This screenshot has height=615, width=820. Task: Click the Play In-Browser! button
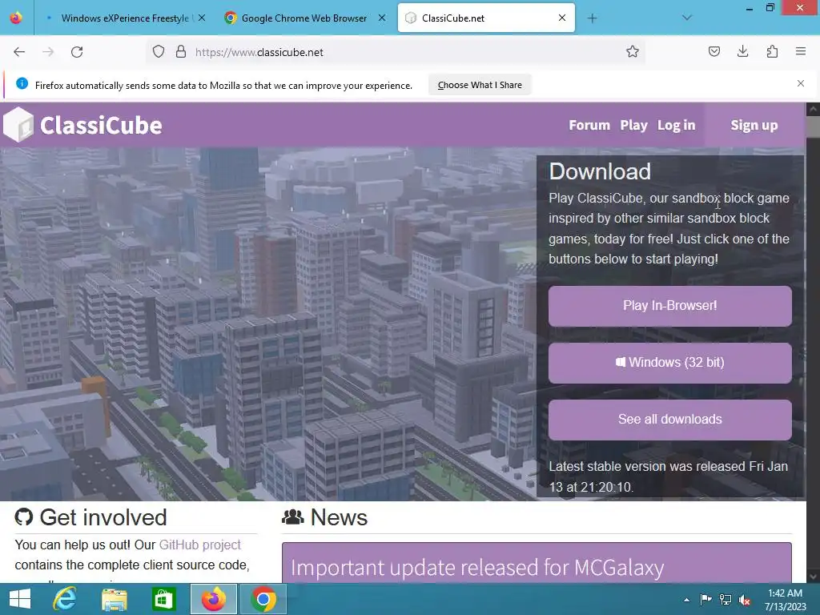[670, 306]
